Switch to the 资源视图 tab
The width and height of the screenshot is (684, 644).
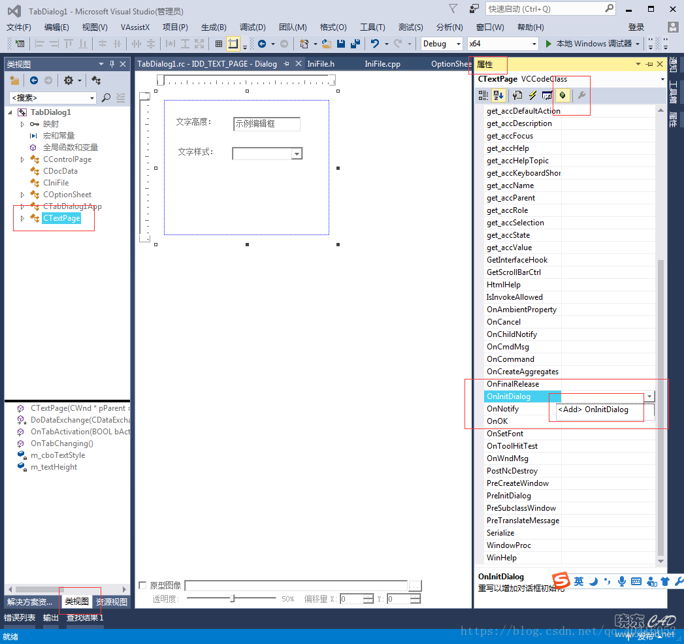tap(112, 602)
